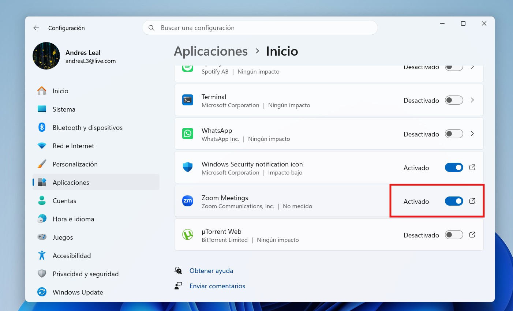Select Personalización in the sidebar
The width and height of the screenshot is (513, 311).
(75, 164)
